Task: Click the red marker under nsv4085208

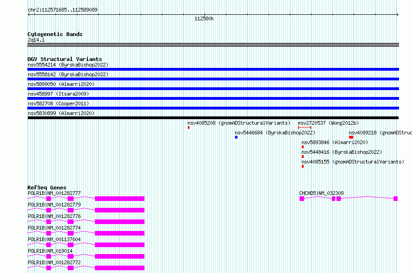Action: [x=189, y=127]
